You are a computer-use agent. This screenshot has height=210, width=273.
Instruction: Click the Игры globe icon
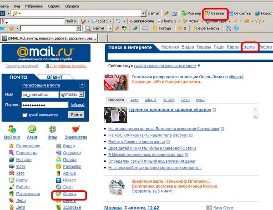[x=52, y=129]
